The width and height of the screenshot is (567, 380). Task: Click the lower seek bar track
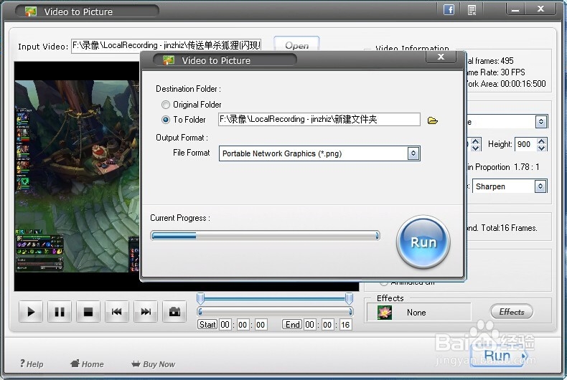pos(275,312)
